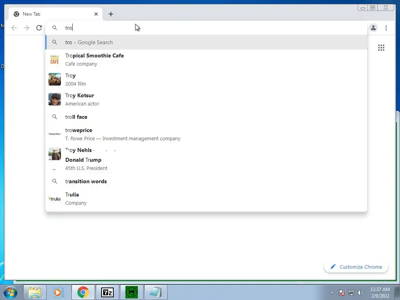Click T. Rowe Price logo thumbnail
The width and height of the screenshot is (400, 300).
click(55, 134)
